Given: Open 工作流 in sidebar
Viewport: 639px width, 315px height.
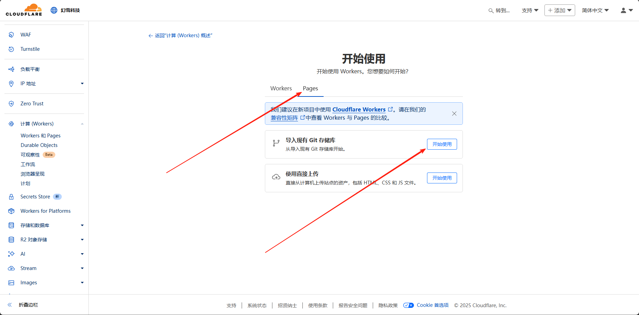Looking at the screenshot, I should coord(28,164).
